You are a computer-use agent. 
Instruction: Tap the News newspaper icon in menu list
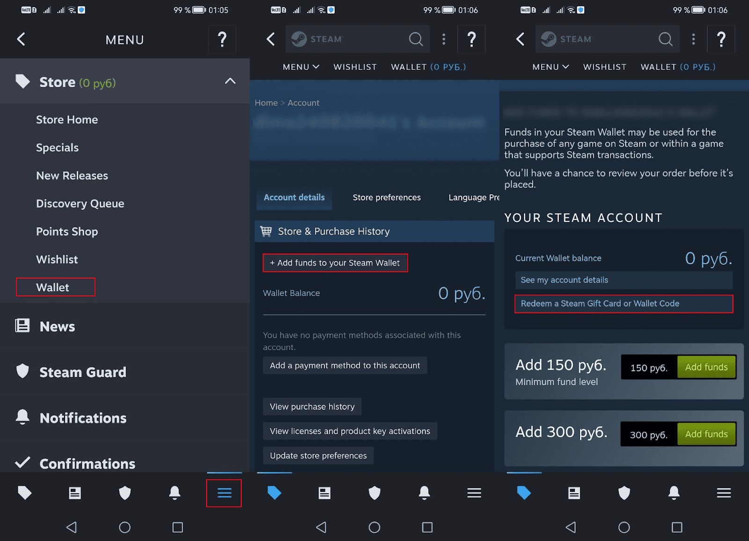click(22, 326)
